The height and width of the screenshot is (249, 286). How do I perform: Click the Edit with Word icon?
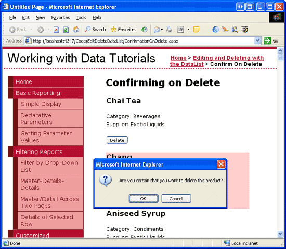pos(180,30)
